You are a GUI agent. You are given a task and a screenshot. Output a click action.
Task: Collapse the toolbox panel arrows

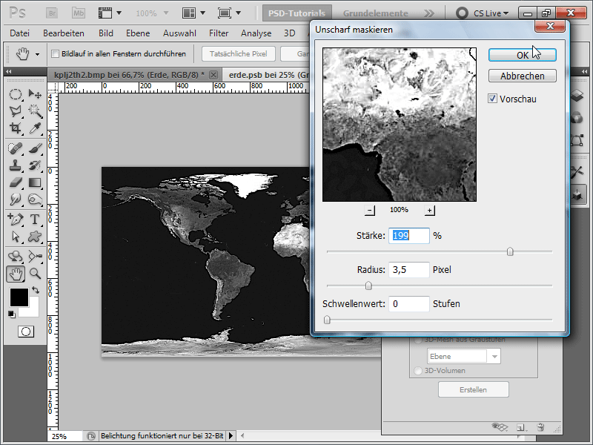tap(9, 71)
